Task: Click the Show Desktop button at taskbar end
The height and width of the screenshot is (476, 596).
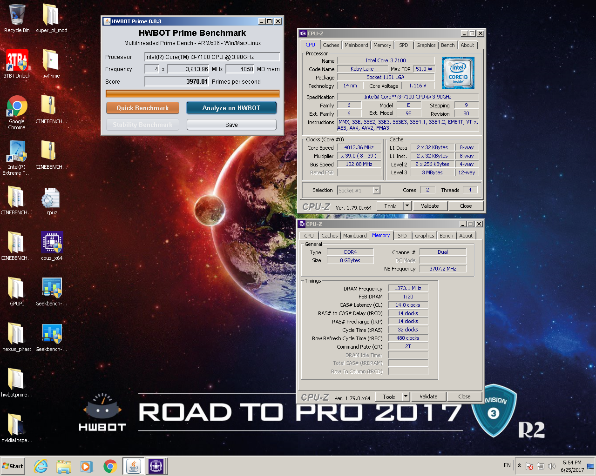Action: [591, 466]
